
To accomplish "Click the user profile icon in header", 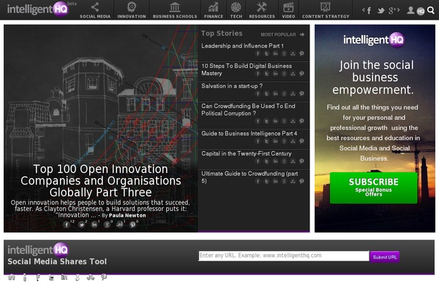I will click(410, 10).
